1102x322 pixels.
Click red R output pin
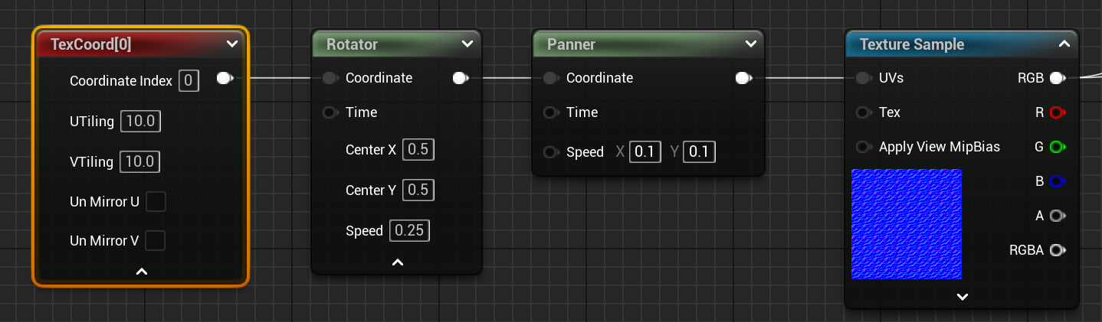click(x=1058, y=112)
